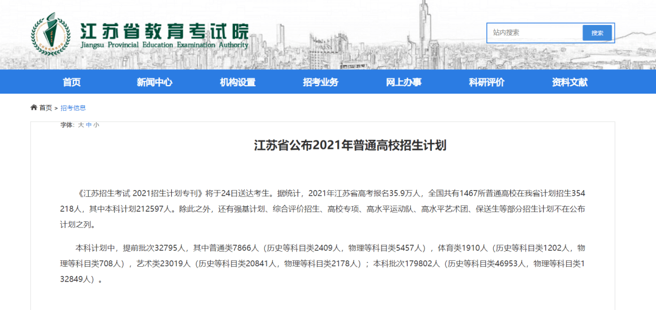
Task: Set font size to 中
Action: [88, 125]
